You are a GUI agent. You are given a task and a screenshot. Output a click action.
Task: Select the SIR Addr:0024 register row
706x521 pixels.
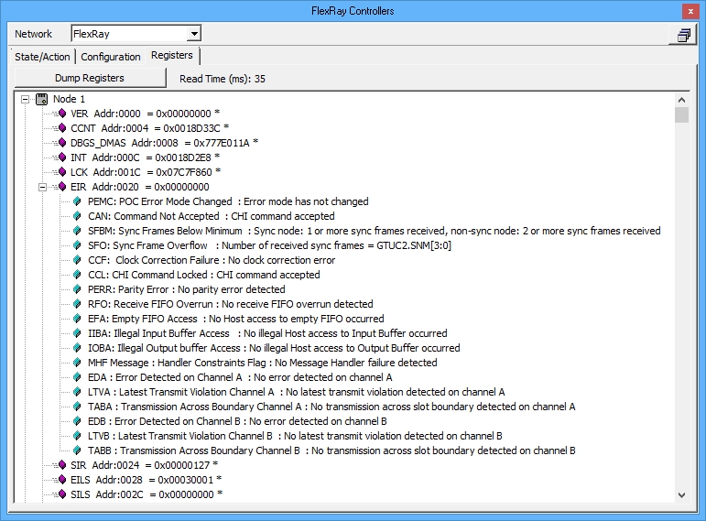coord(144,465)
